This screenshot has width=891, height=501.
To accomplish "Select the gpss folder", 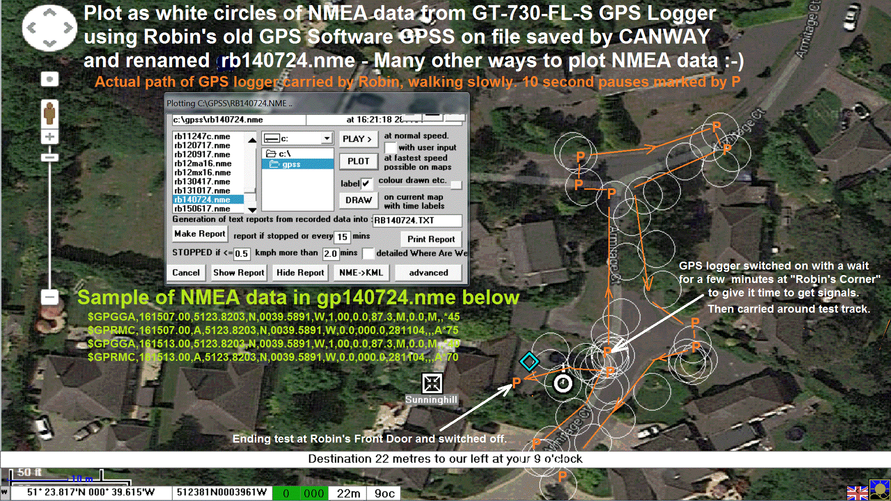I will pyautogui.click(x=291, y=164).
